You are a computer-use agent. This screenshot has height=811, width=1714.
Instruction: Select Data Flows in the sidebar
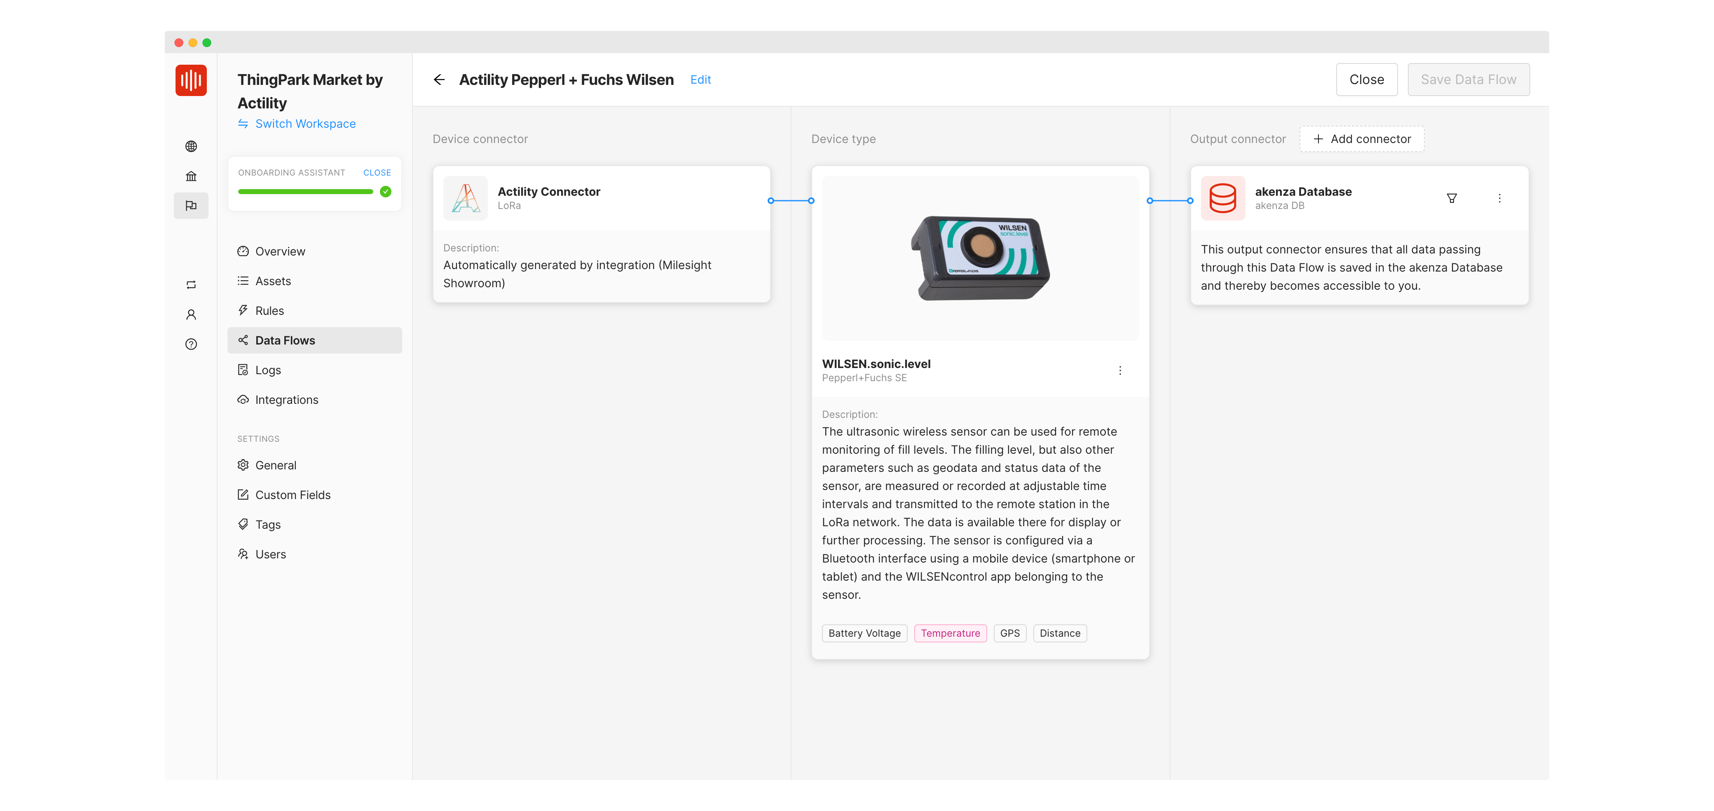[x=315, y=341]
